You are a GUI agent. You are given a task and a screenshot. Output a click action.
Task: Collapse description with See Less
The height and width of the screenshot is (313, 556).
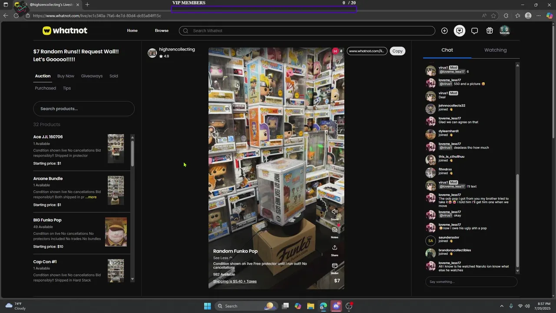click(x=222, y=258)
